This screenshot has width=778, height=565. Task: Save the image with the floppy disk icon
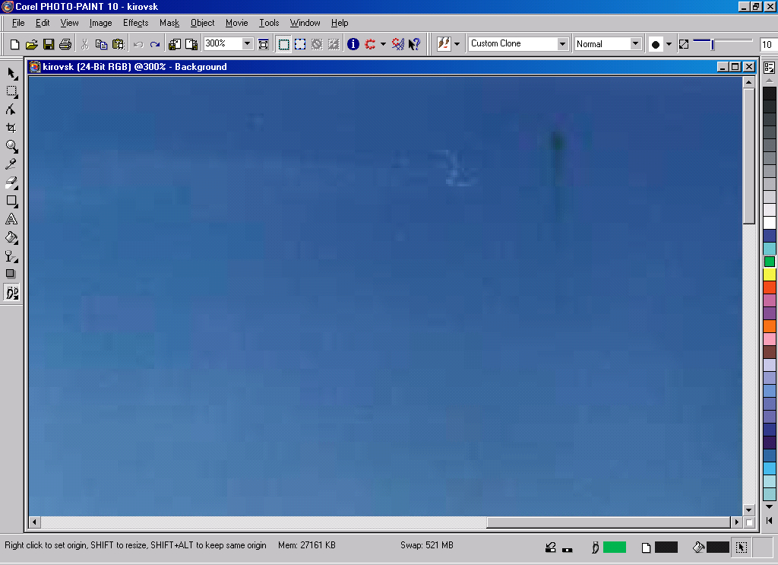pos(48,44)
